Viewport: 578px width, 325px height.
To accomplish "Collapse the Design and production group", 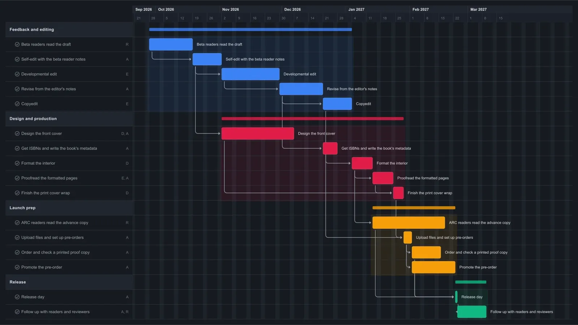I will (69, 119).
